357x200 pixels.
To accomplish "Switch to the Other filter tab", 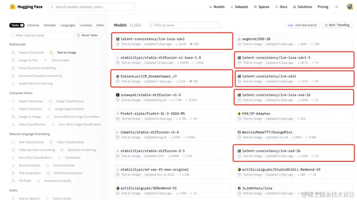I will (100, 25).
